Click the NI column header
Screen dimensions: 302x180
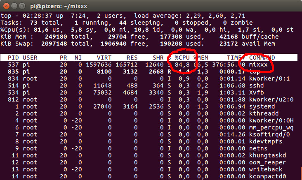(x=78, y=58)
